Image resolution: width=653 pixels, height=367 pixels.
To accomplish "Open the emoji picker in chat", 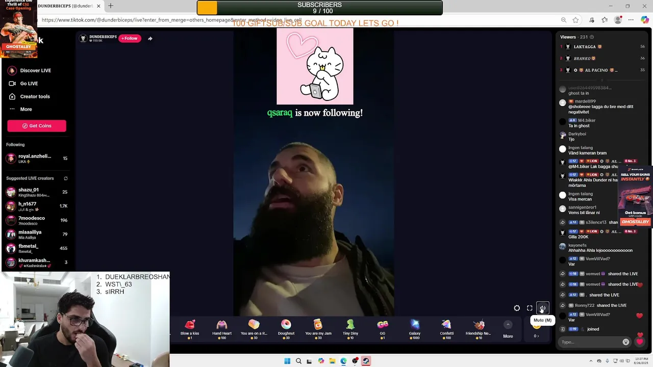I will (626, 342).
